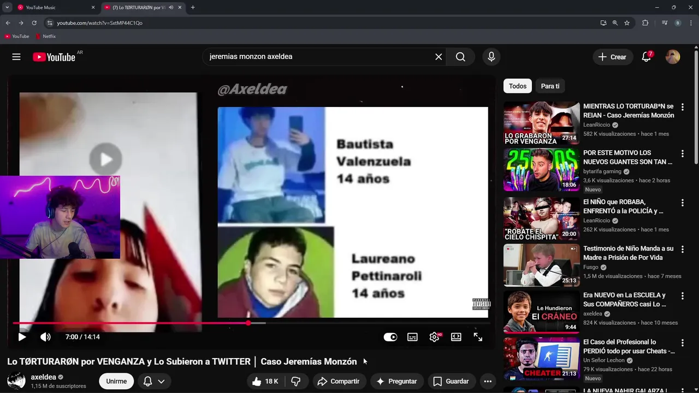The width and height of the screenshot is (699, 393).
Task: Switch to theater mode
Action: click(x=456, y=337)
